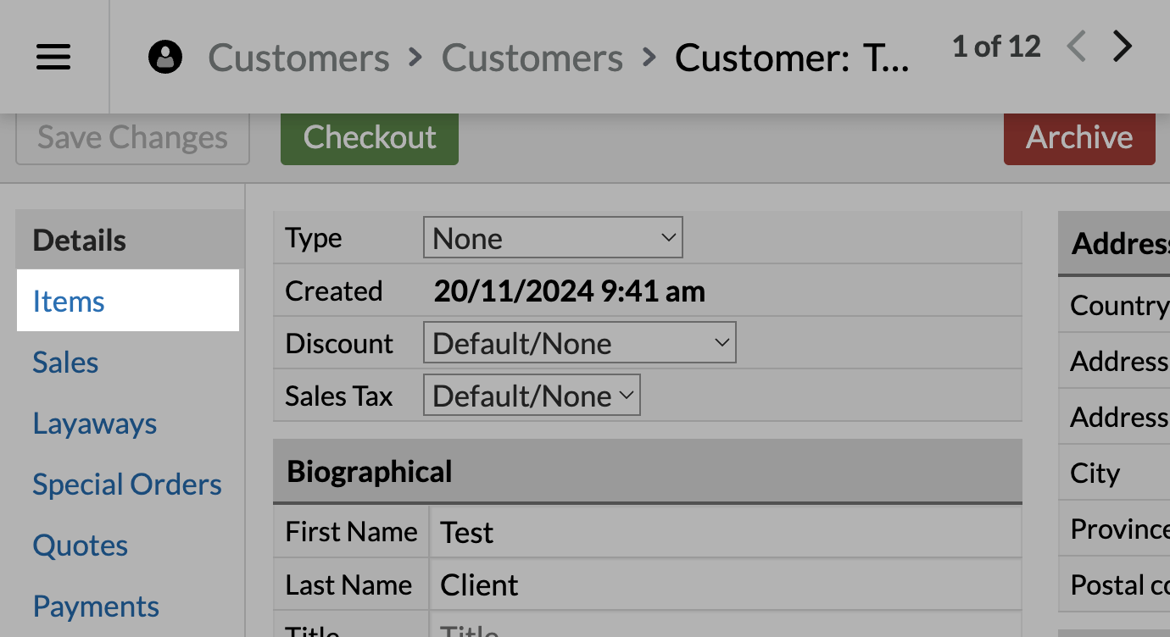Viewport: 1170px width, 637px height.
Task: Open the Type dropdown
Action: coord(553,238)
